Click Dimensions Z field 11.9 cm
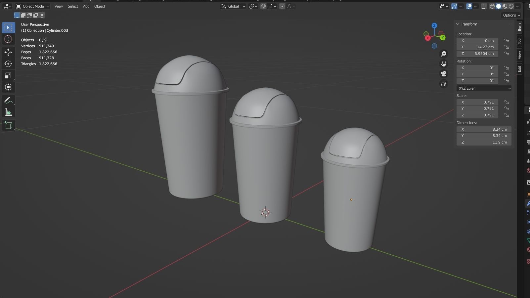530x298 pixels. (x=484, y=142)
